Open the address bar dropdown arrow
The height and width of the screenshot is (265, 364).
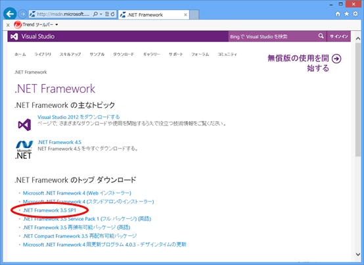coord(101,14)
